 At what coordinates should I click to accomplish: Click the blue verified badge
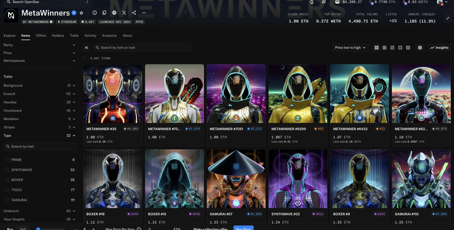(74, 13)
